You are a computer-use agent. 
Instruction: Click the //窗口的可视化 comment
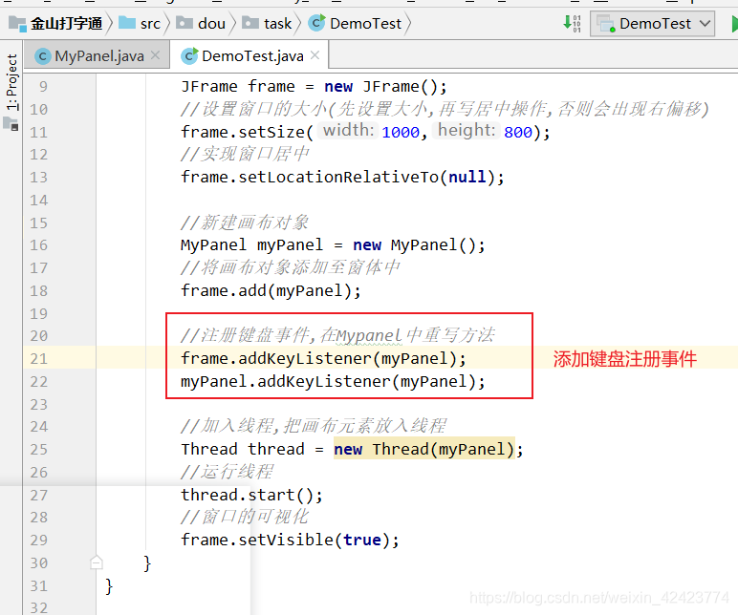point(245,517)
